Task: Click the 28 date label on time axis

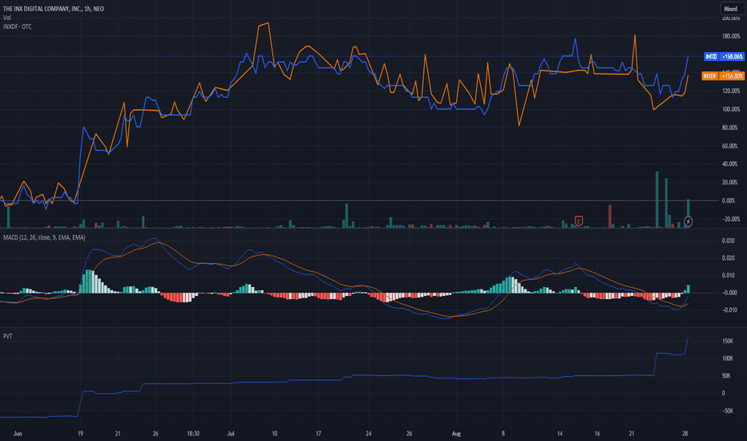Action: point(685,434)
